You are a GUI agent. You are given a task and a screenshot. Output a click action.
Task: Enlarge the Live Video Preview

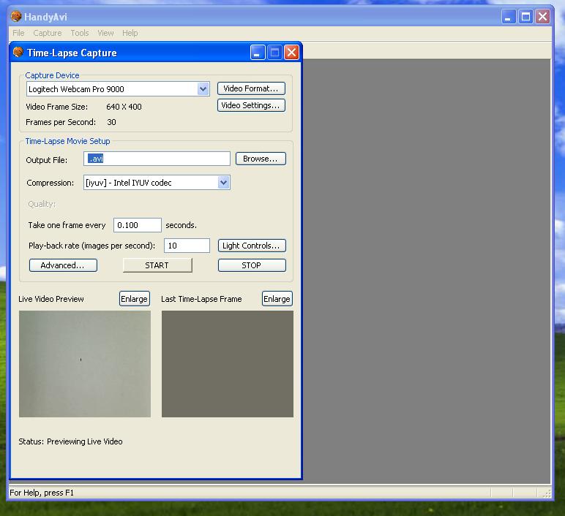(x=134, y=299)
